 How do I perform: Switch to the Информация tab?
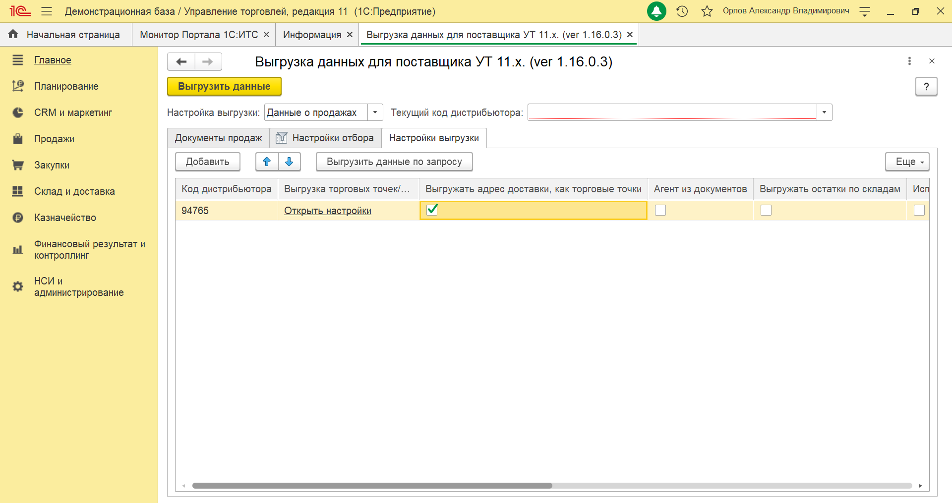[x=312, y=35]
